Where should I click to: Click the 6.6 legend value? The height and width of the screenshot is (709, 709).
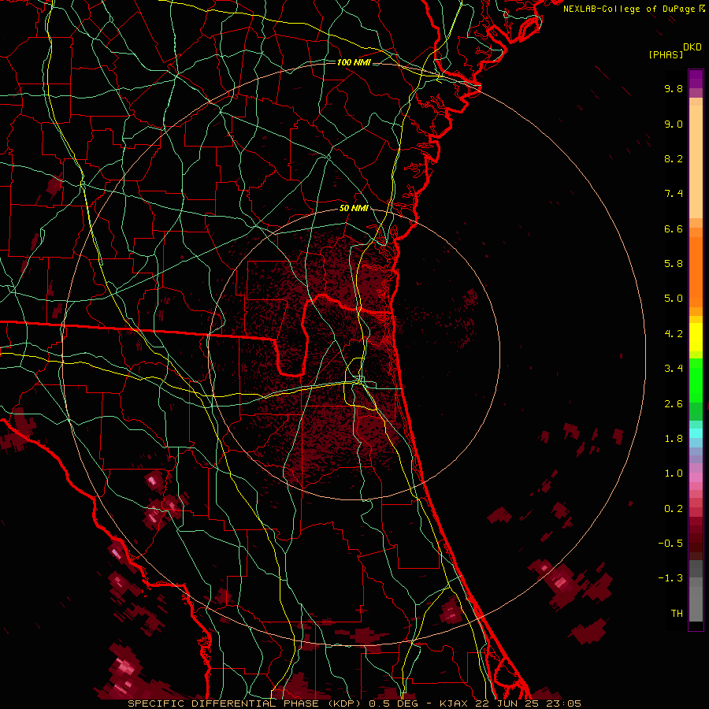tap(674, 228)
